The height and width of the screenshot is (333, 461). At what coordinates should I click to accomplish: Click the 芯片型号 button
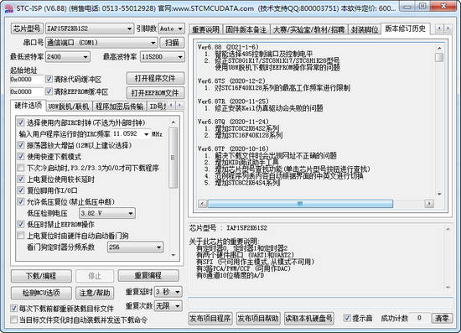27,29
